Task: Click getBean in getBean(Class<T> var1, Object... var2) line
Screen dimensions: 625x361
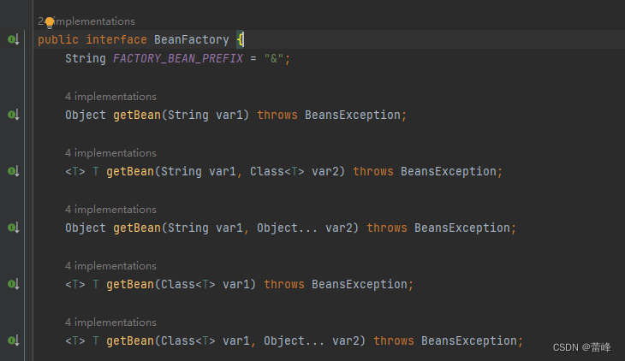Action: tap(130, 341)
